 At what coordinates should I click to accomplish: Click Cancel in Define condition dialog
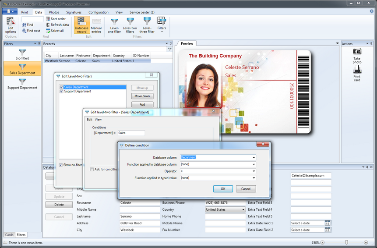coord(246,189)
